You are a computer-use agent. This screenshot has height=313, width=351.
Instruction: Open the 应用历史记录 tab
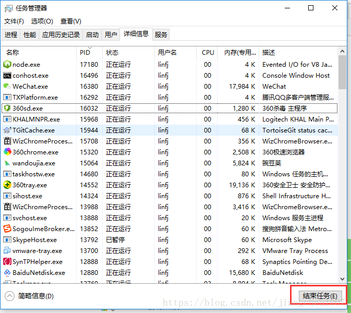click(61, 35)
